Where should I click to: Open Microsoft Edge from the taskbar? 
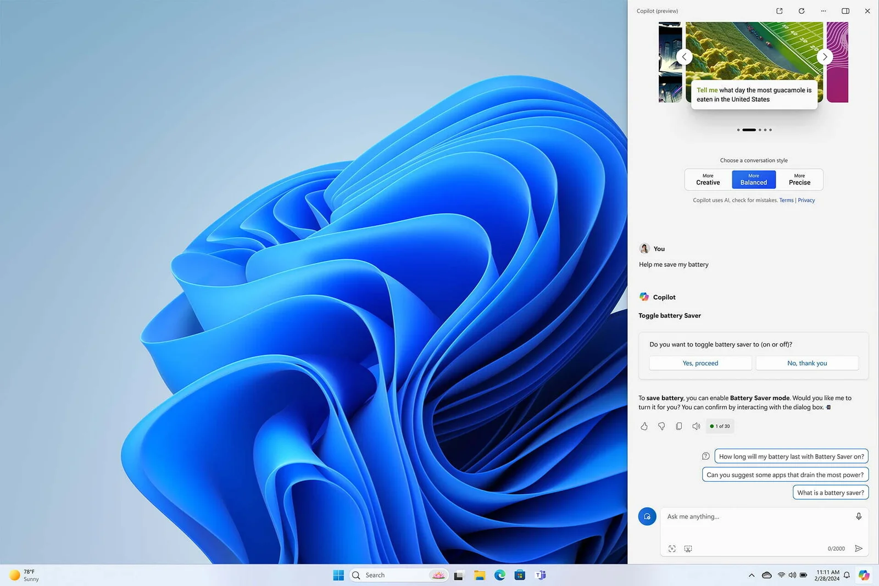499,575
